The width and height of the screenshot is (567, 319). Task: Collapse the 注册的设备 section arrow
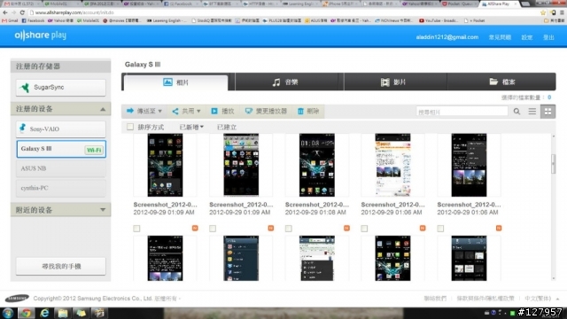coord(103,109)
